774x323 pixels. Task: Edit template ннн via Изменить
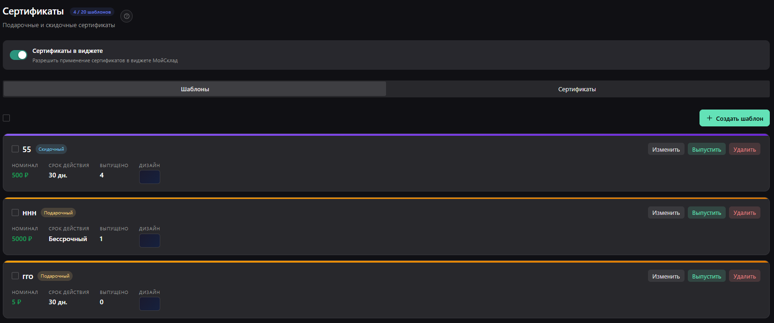pyautogui.click(x=666, y=213)
